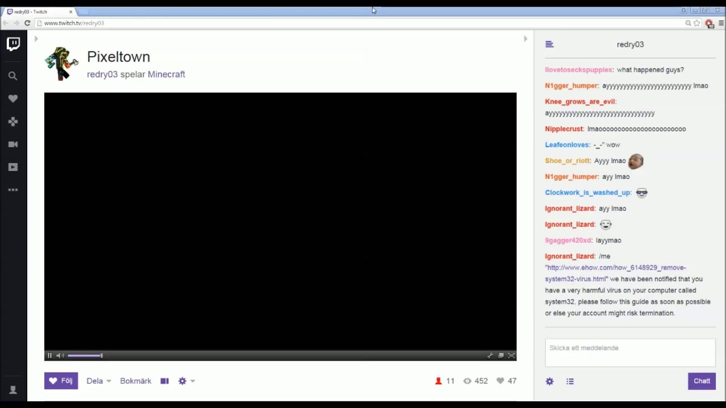This screenshot has height=408, width=726.
Task: Toggle theater mode icon
Action: coord(164,381)
